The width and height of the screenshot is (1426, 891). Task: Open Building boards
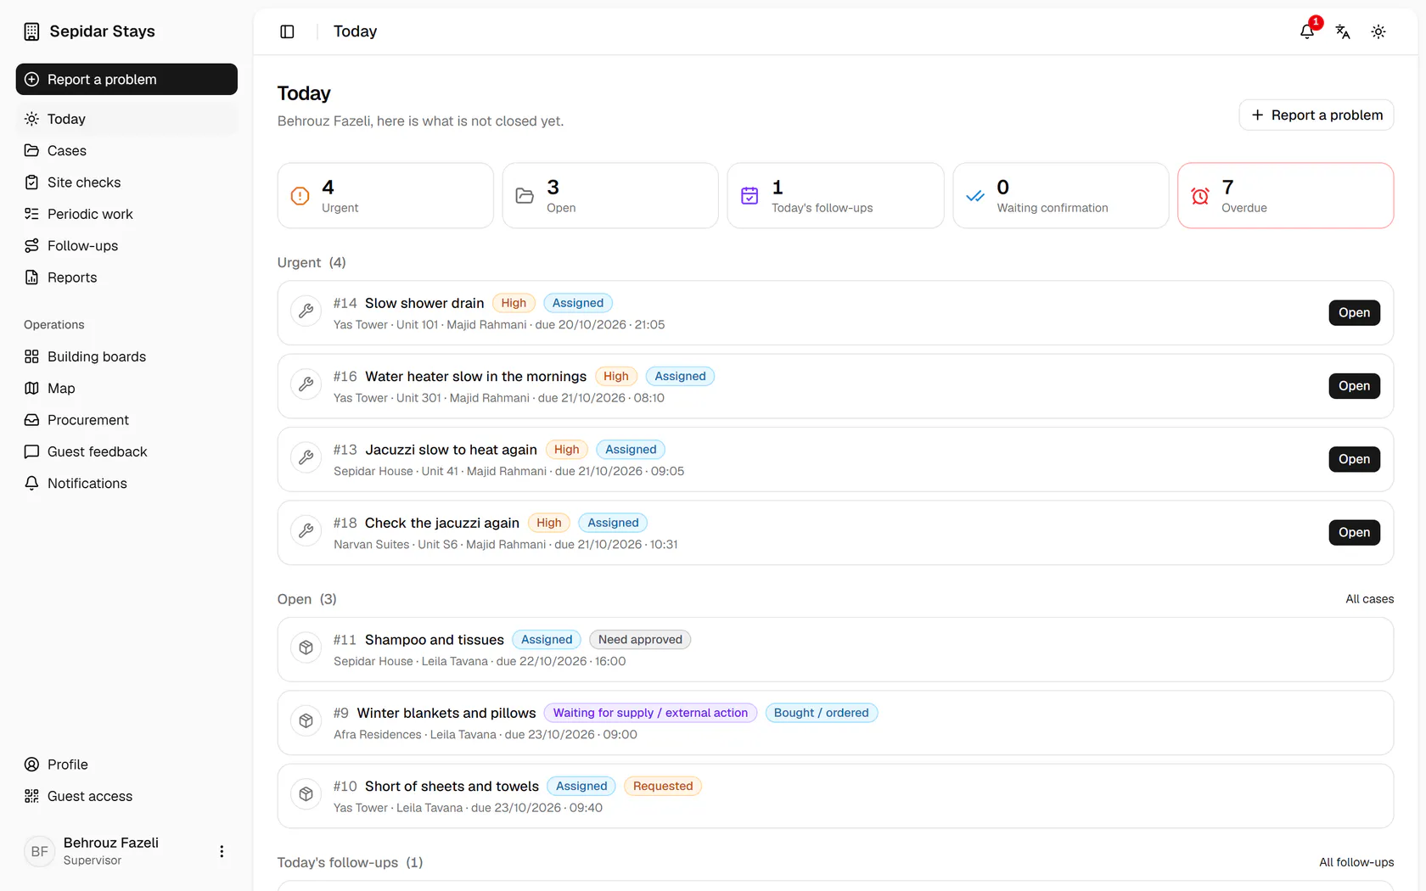tap(126, 356)
